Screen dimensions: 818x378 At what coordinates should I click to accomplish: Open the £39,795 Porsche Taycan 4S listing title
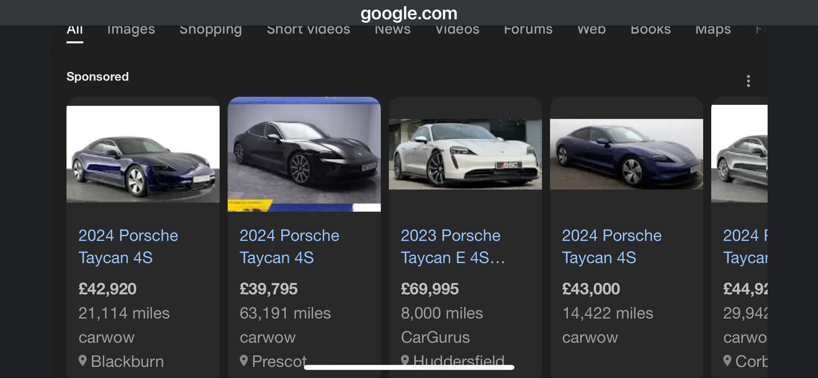click(289, 247)
